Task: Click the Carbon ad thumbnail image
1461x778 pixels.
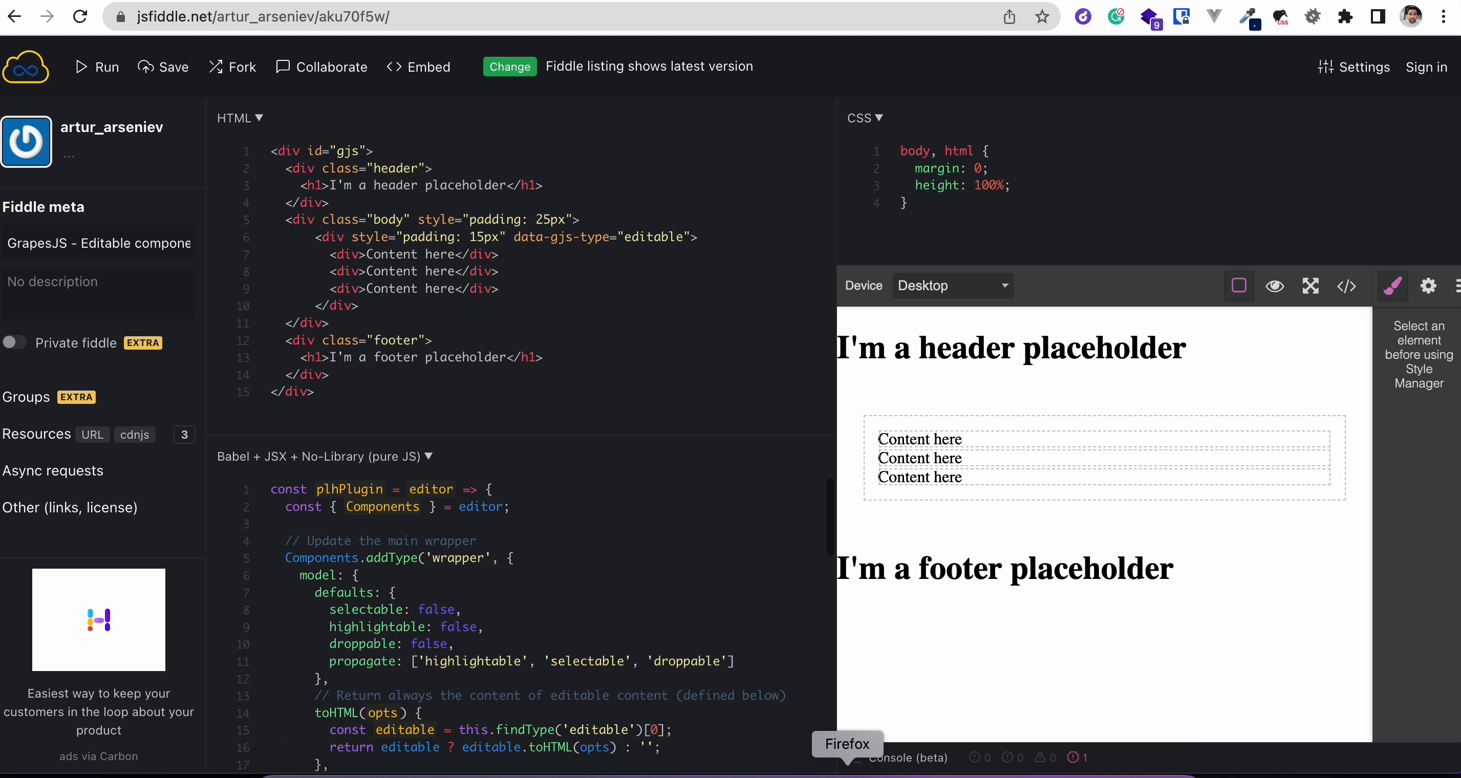Action: click(x=99, y=620)
